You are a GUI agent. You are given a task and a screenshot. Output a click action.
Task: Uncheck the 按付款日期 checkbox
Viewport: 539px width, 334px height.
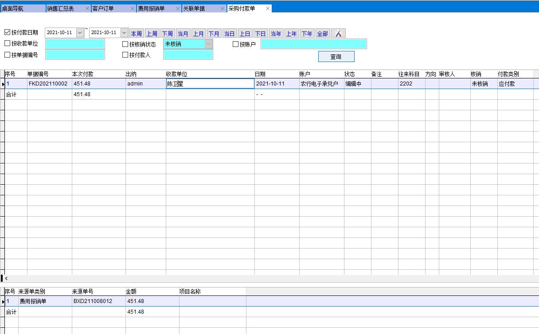click(x=7, y=32)
